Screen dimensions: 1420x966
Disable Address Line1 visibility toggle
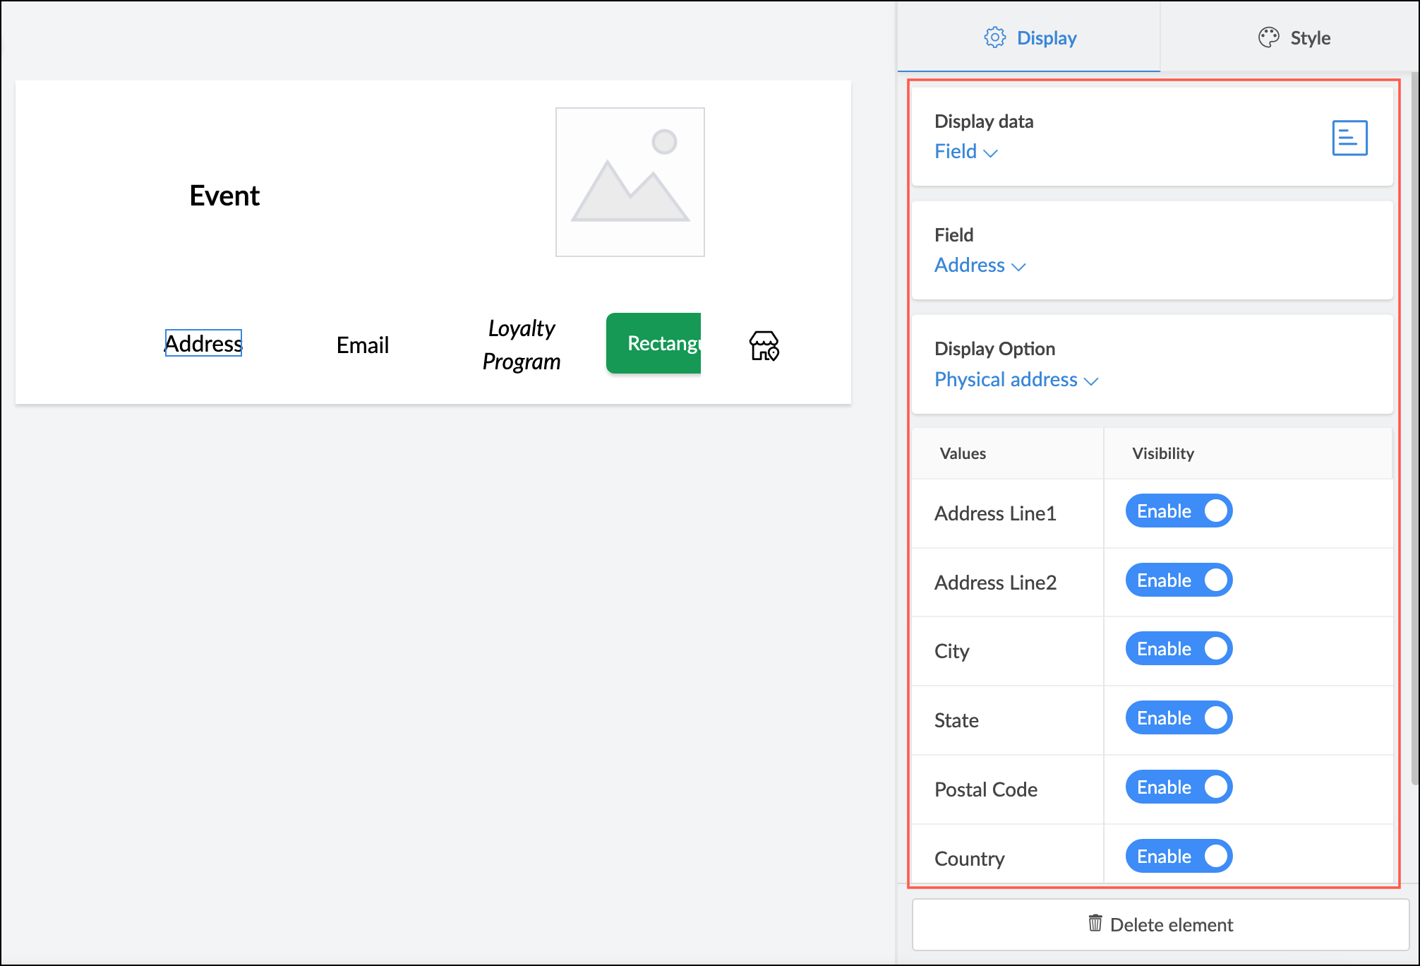1179,511
